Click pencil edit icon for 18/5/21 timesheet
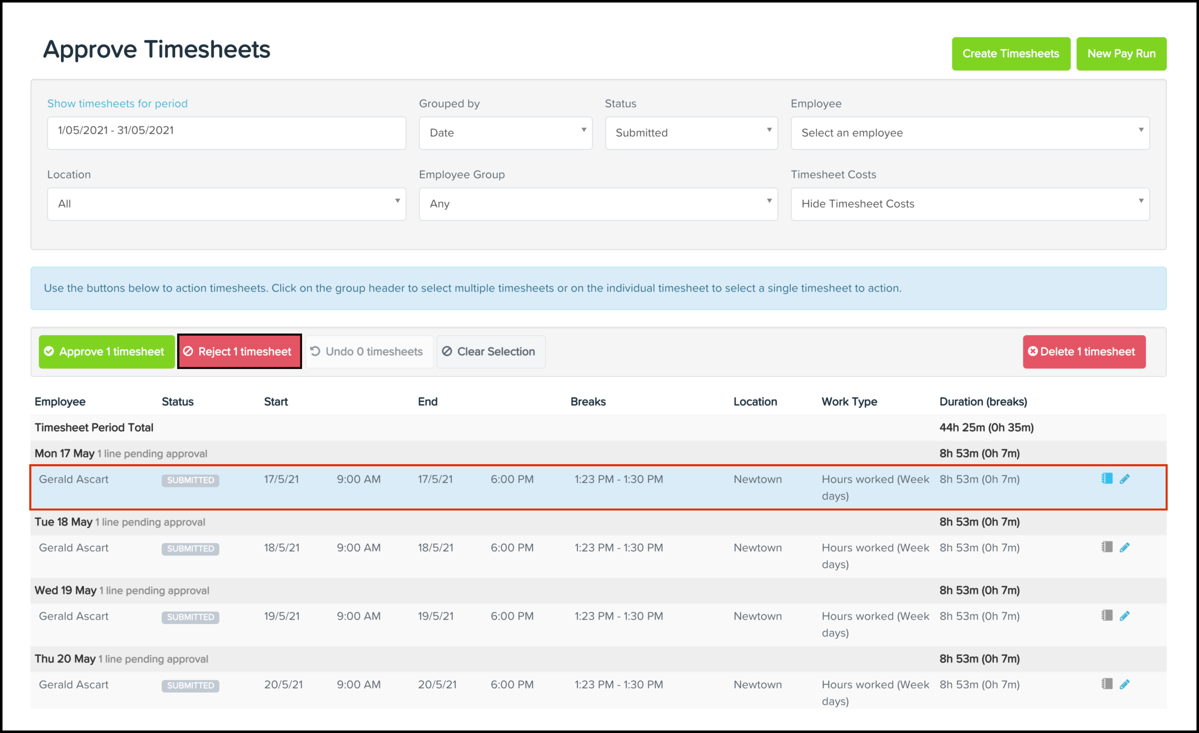The image size is (1199, 733). pyautogui.click(x=1124, y=547)
